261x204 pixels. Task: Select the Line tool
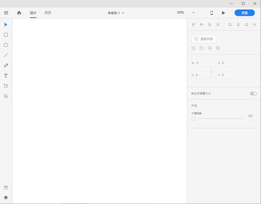(x=6, y=55)
